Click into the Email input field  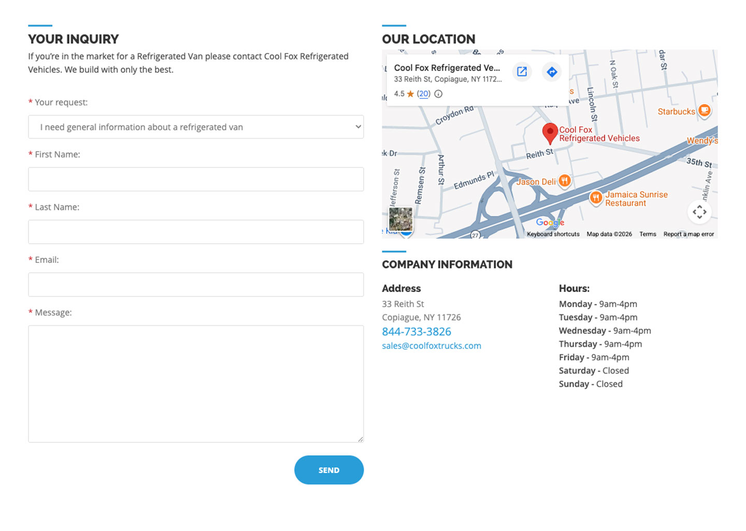tap(196, 285)
